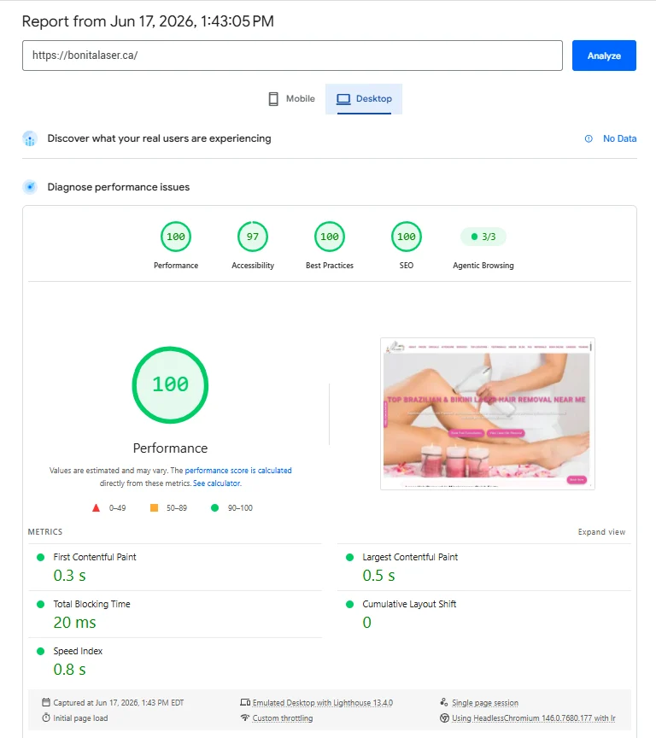Jump to Best Practices score gauge
Image resolution: width=656 pixels, height=738 pixels.
tap(330, 237)
